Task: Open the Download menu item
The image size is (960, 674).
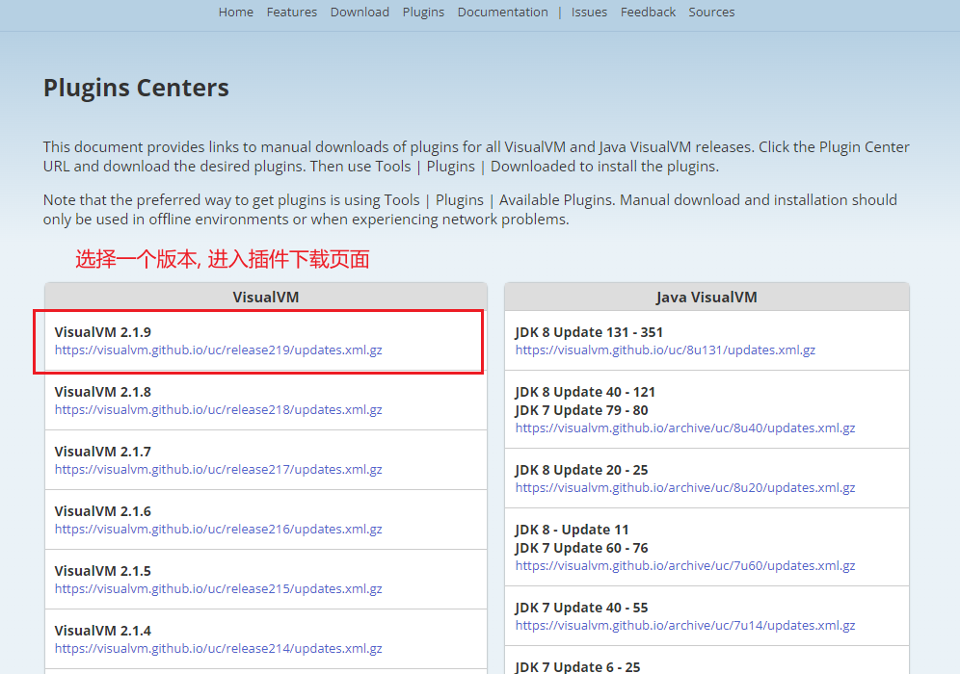Action: click(360, 13)
